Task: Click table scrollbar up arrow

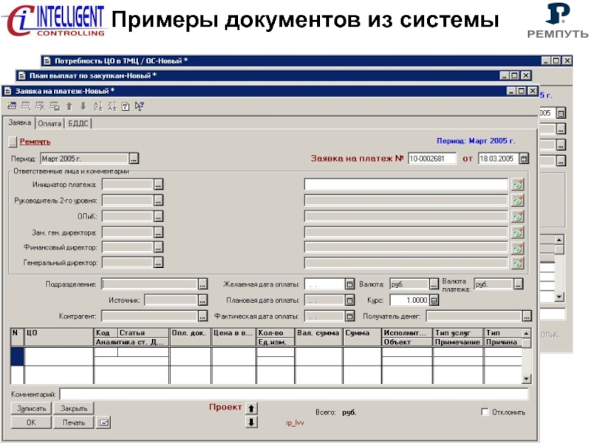Action: click(x=526, y=333)
